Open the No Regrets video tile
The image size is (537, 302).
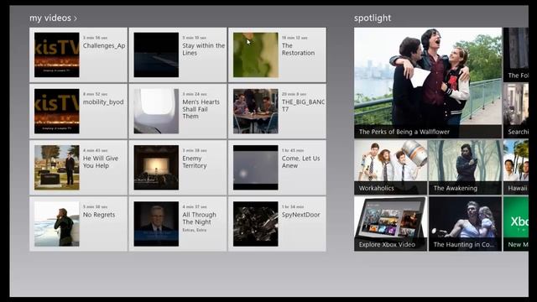coord(78,224)
